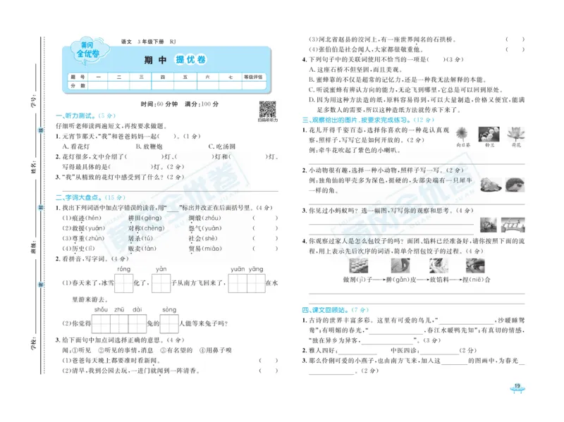This screenshot has width=564, height=422.
Task: Click the 独角仙 beetle picture
Action: (x=489, y=185)
